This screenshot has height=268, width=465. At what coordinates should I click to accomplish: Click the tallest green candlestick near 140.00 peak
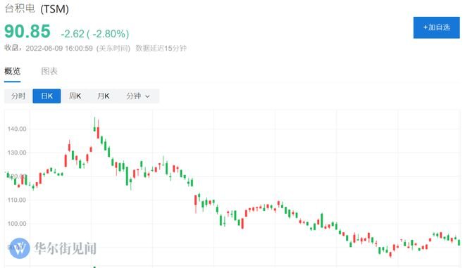pyautogui.click(x=94, y=125)
